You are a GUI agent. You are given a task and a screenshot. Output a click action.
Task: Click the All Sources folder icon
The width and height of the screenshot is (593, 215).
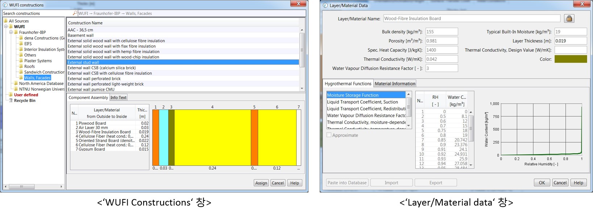pos(5,21)
